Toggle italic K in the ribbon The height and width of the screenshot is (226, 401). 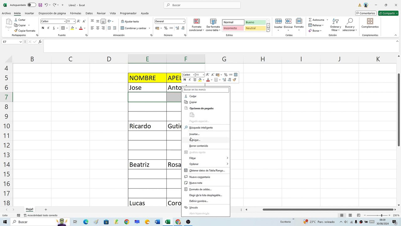(x=48, y=28)
